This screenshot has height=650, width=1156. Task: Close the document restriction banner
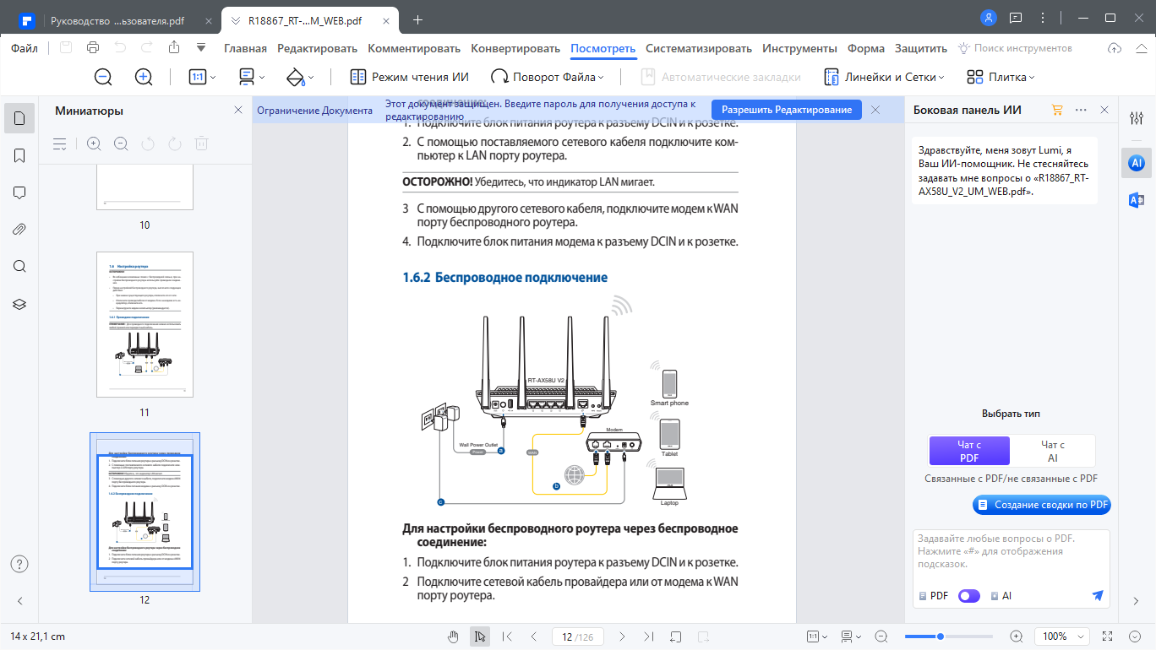[x=875, y=110]
